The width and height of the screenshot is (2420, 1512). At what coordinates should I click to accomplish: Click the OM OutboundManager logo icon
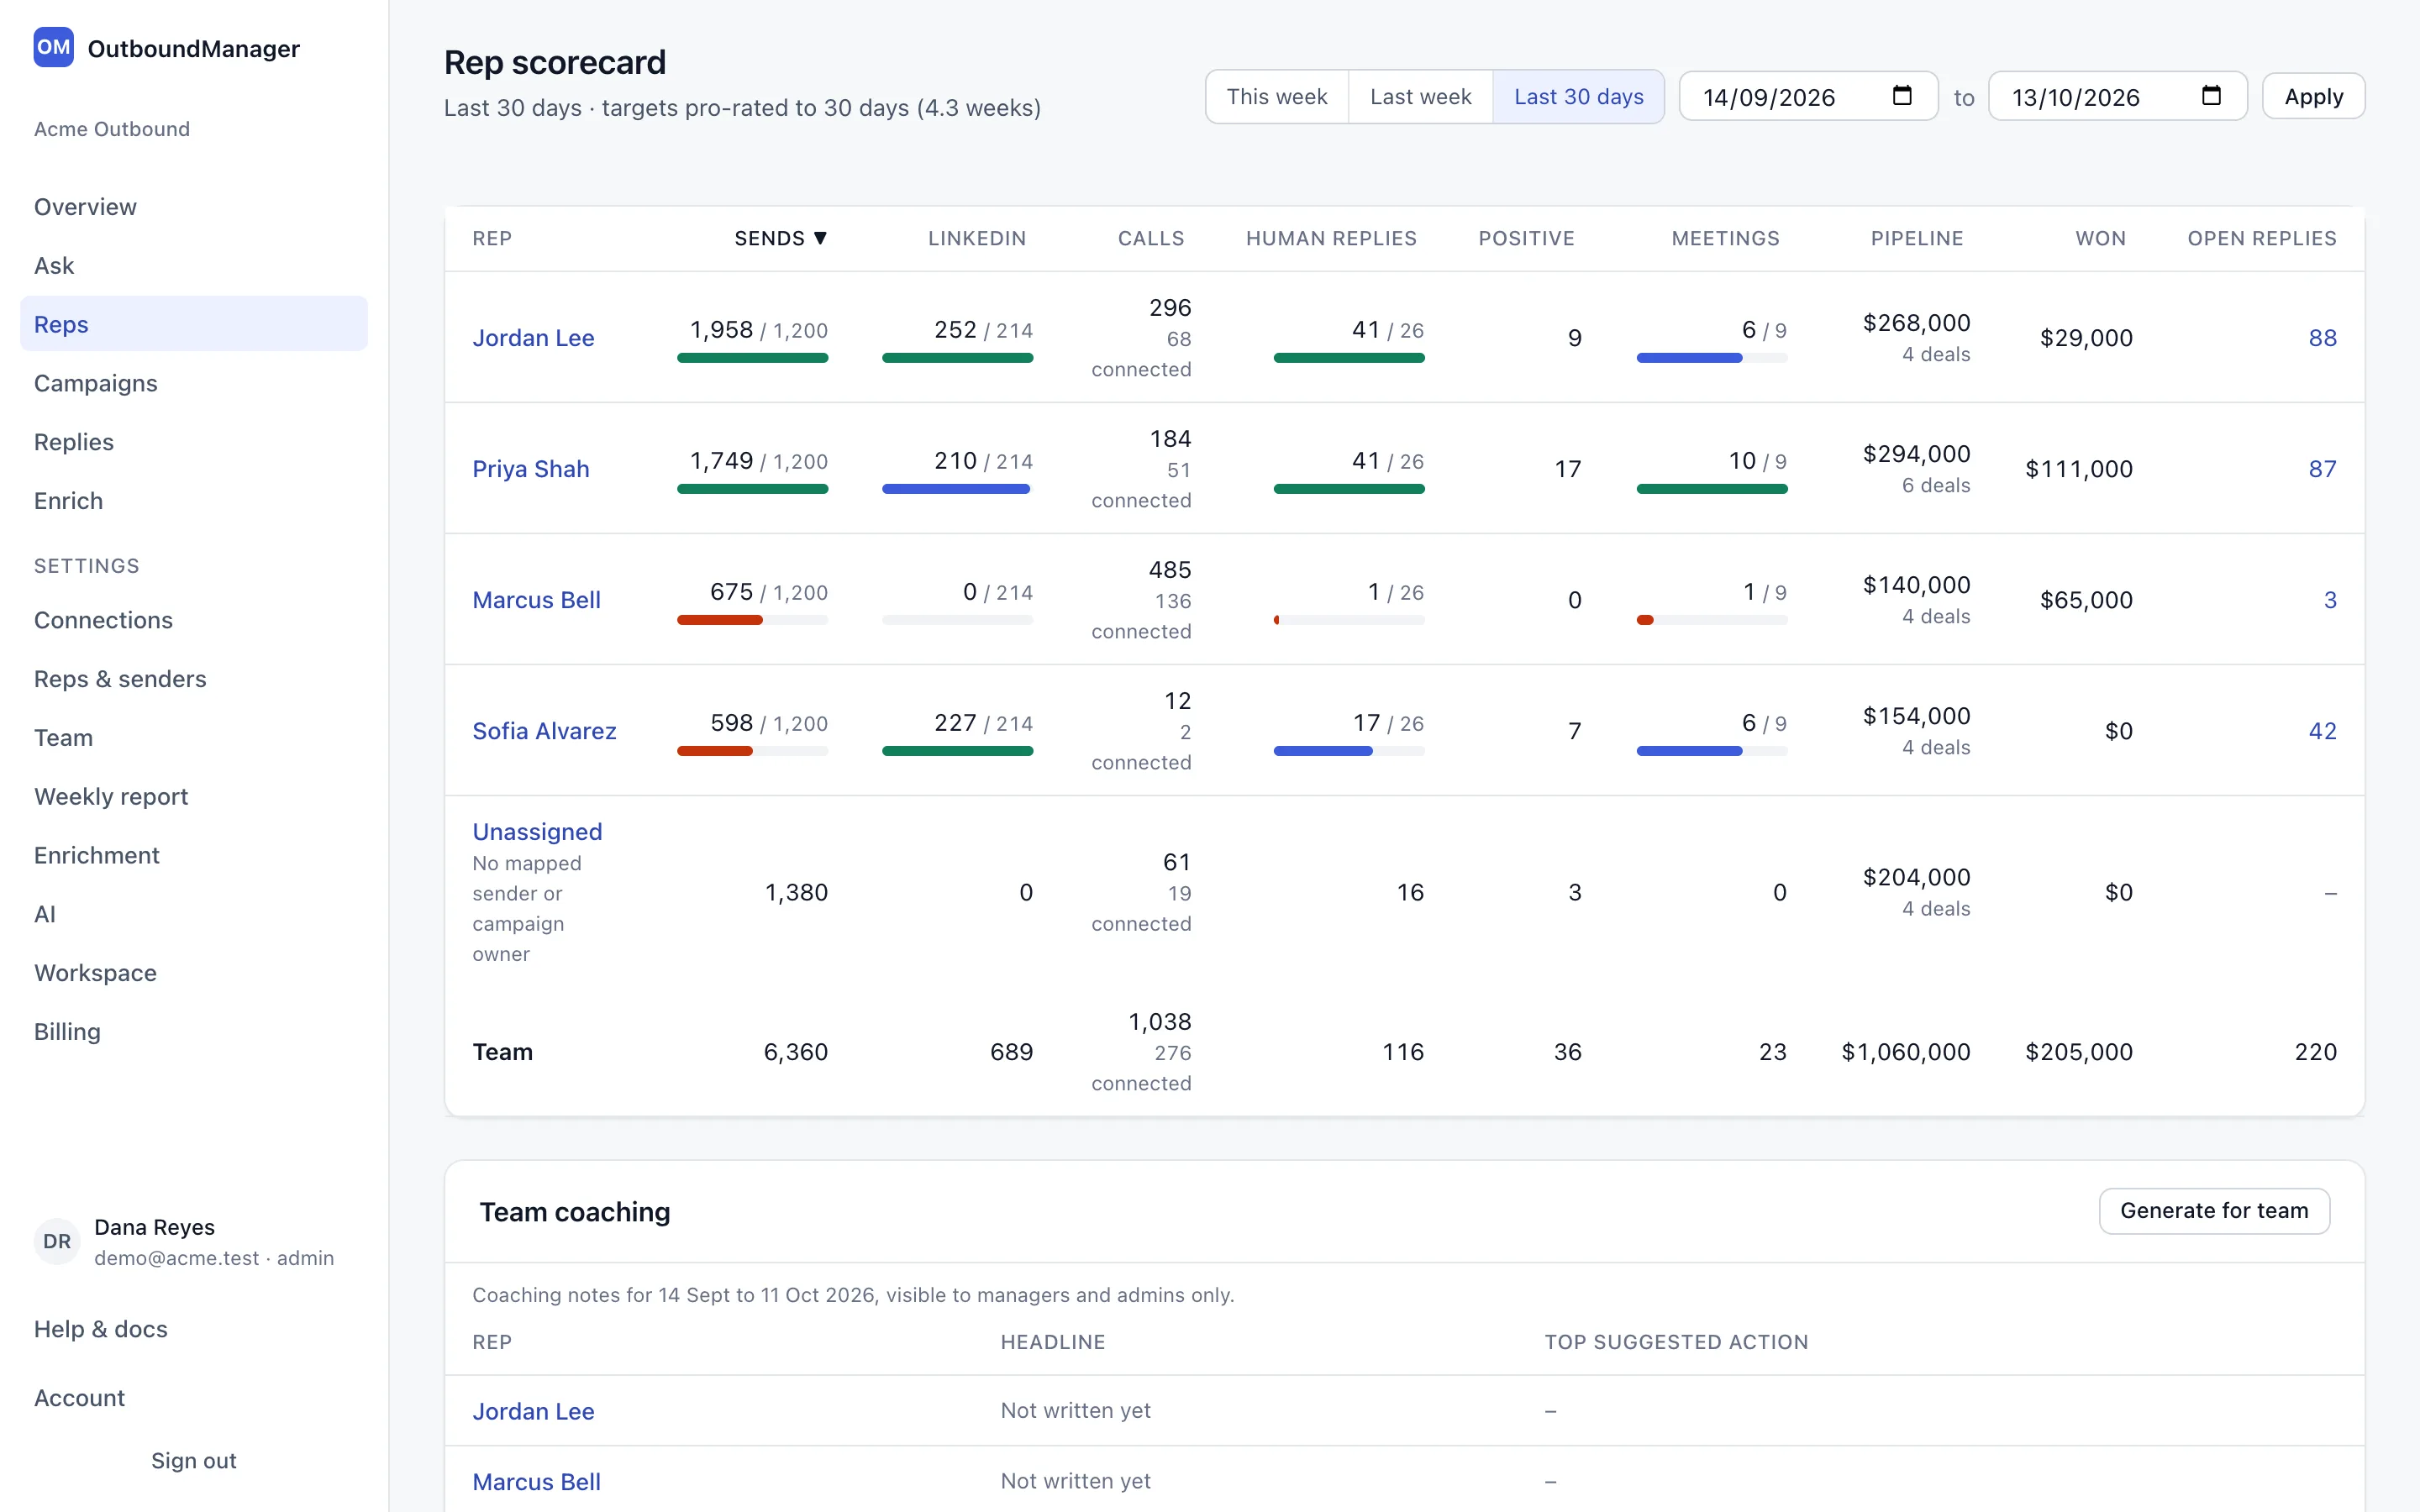53,47
